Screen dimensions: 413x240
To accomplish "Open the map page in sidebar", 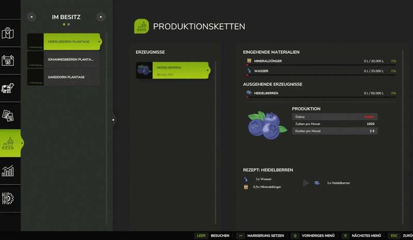I will 8,33.
